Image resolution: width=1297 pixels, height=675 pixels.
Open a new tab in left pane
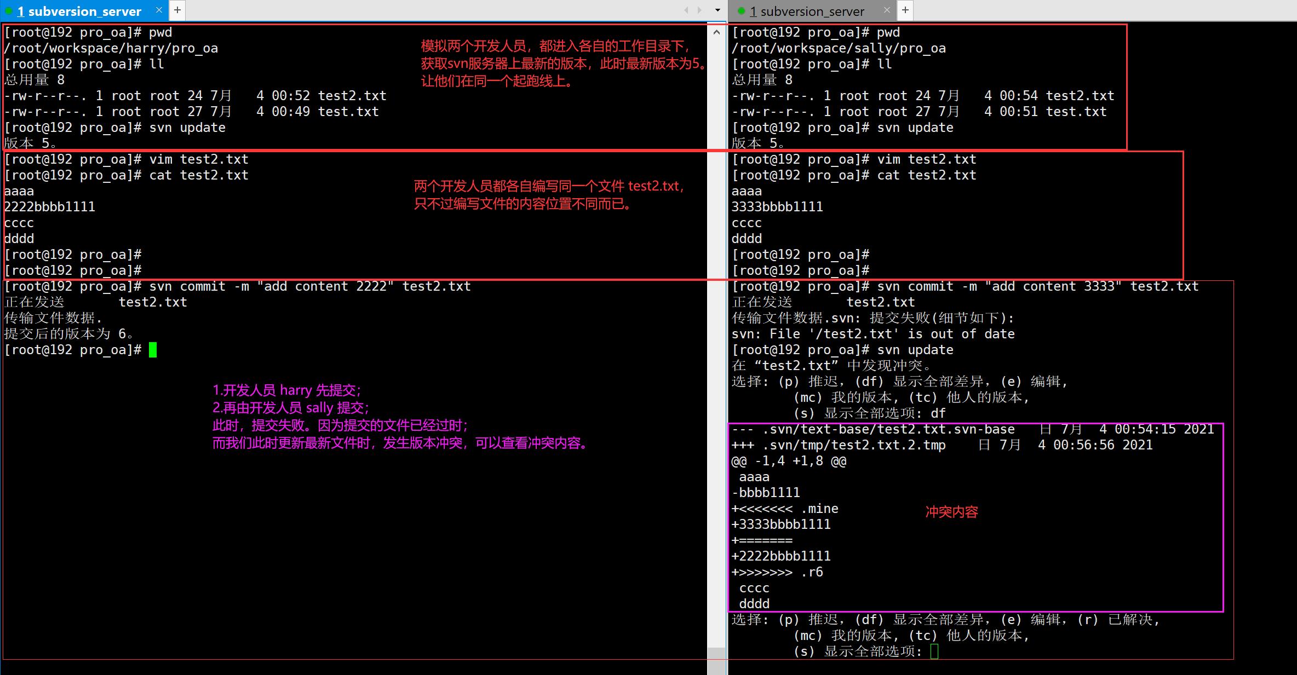[x=177, y=10]
